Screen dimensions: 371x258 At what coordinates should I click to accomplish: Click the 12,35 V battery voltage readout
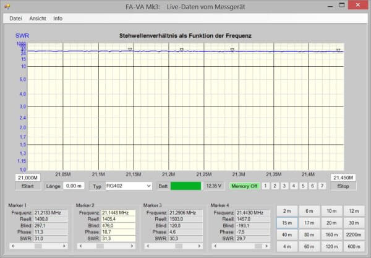pos(214,186)
